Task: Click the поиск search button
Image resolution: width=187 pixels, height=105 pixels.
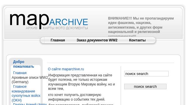Action: [145, 86]
